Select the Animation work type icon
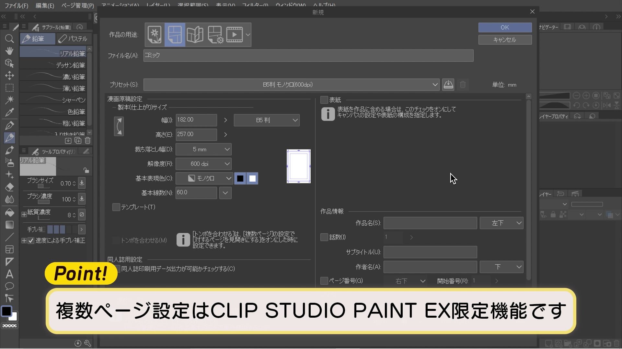 (x=235, y=35)
